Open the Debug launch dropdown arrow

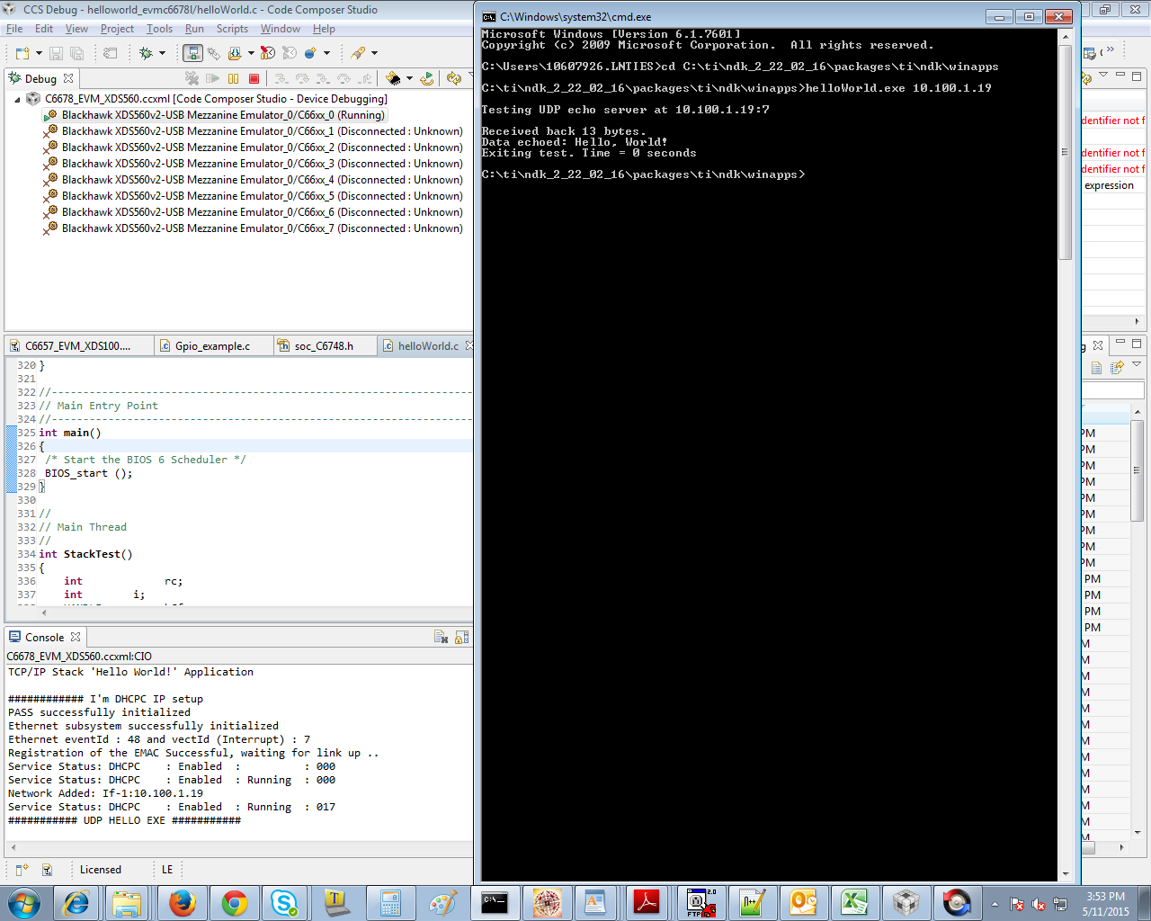click(162, 53)
